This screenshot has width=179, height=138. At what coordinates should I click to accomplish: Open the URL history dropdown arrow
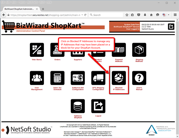click(x=82, y=15)
